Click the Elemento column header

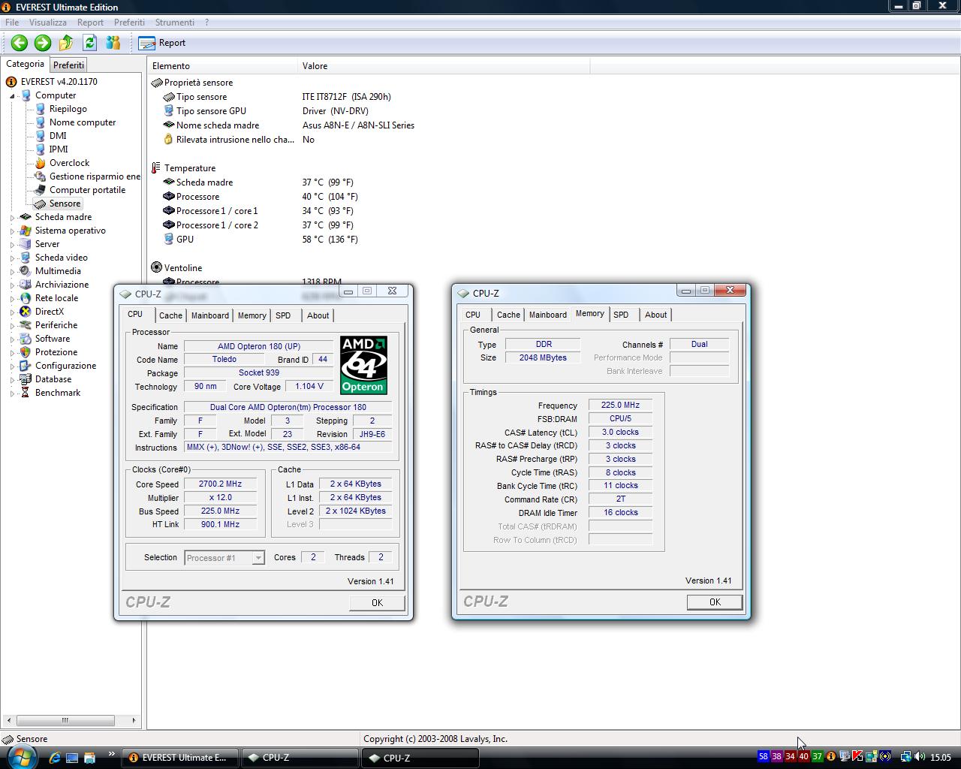pyautogui.click(x=223, y=66)
